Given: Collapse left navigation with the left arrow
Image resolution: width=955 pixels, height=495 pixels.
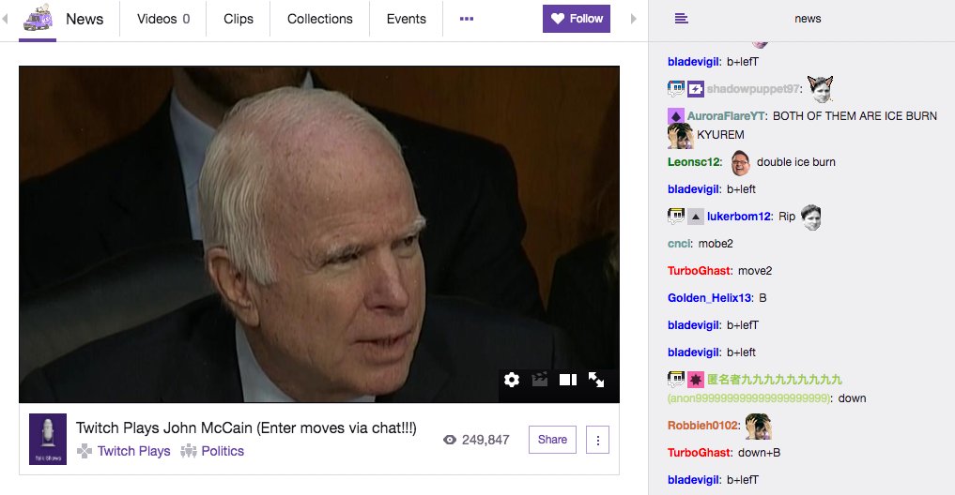Looking at the screenshot, I should click(x=5, y=19).
